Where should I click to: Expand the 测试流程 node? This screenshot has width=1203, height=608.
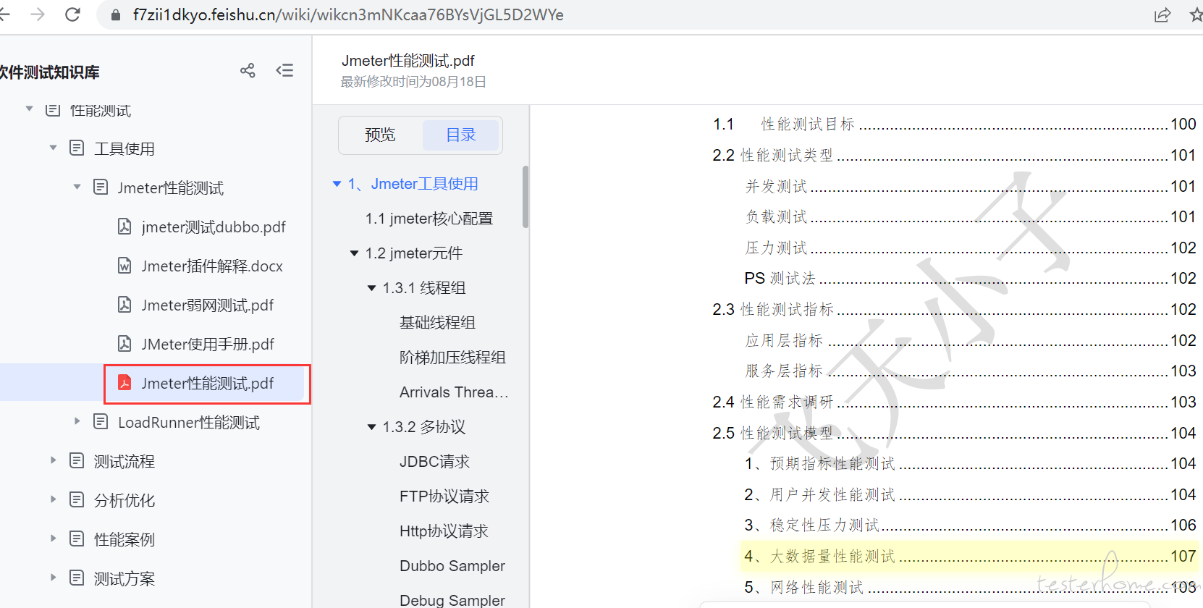[x=53, y=460]
